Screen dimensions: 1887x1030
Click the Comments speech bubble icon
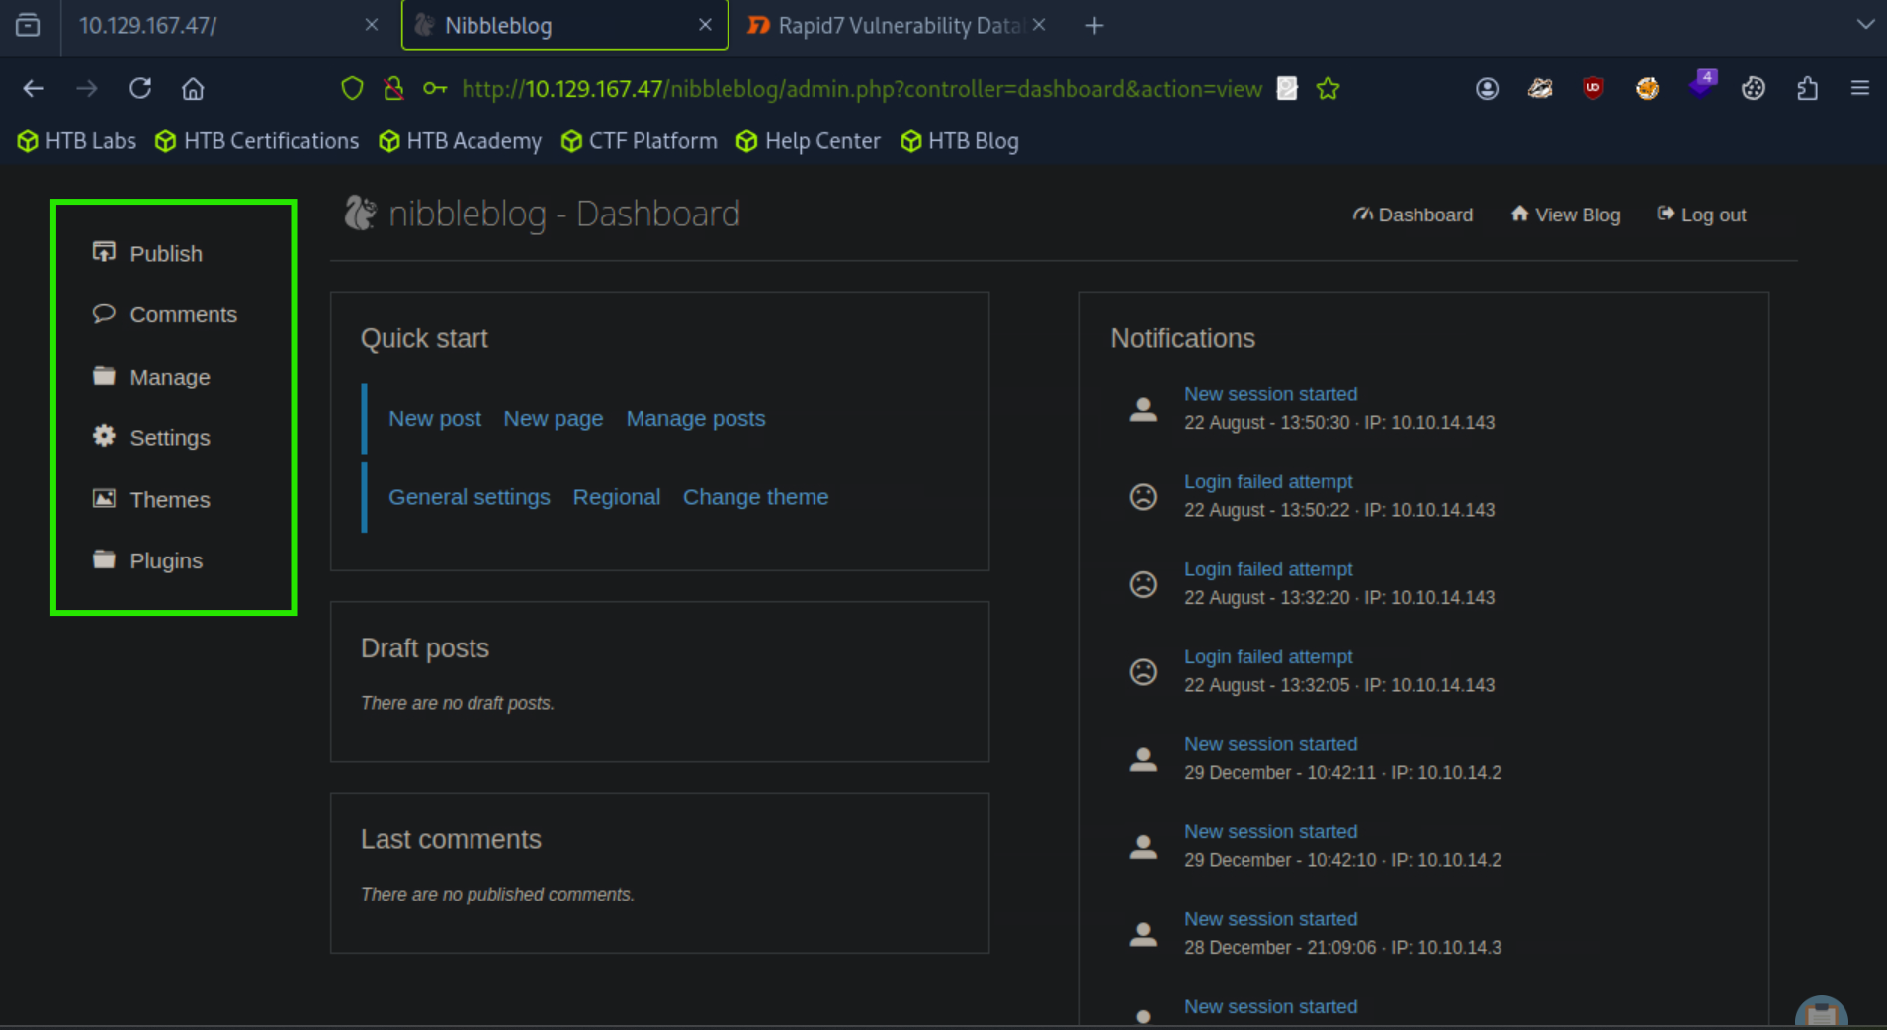point(104,313)
